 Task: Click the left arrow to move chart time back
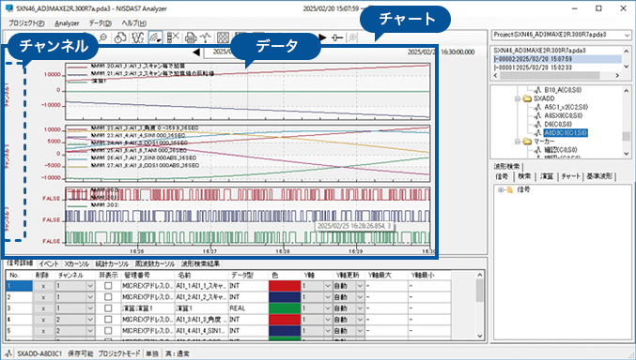click(196, 52)
